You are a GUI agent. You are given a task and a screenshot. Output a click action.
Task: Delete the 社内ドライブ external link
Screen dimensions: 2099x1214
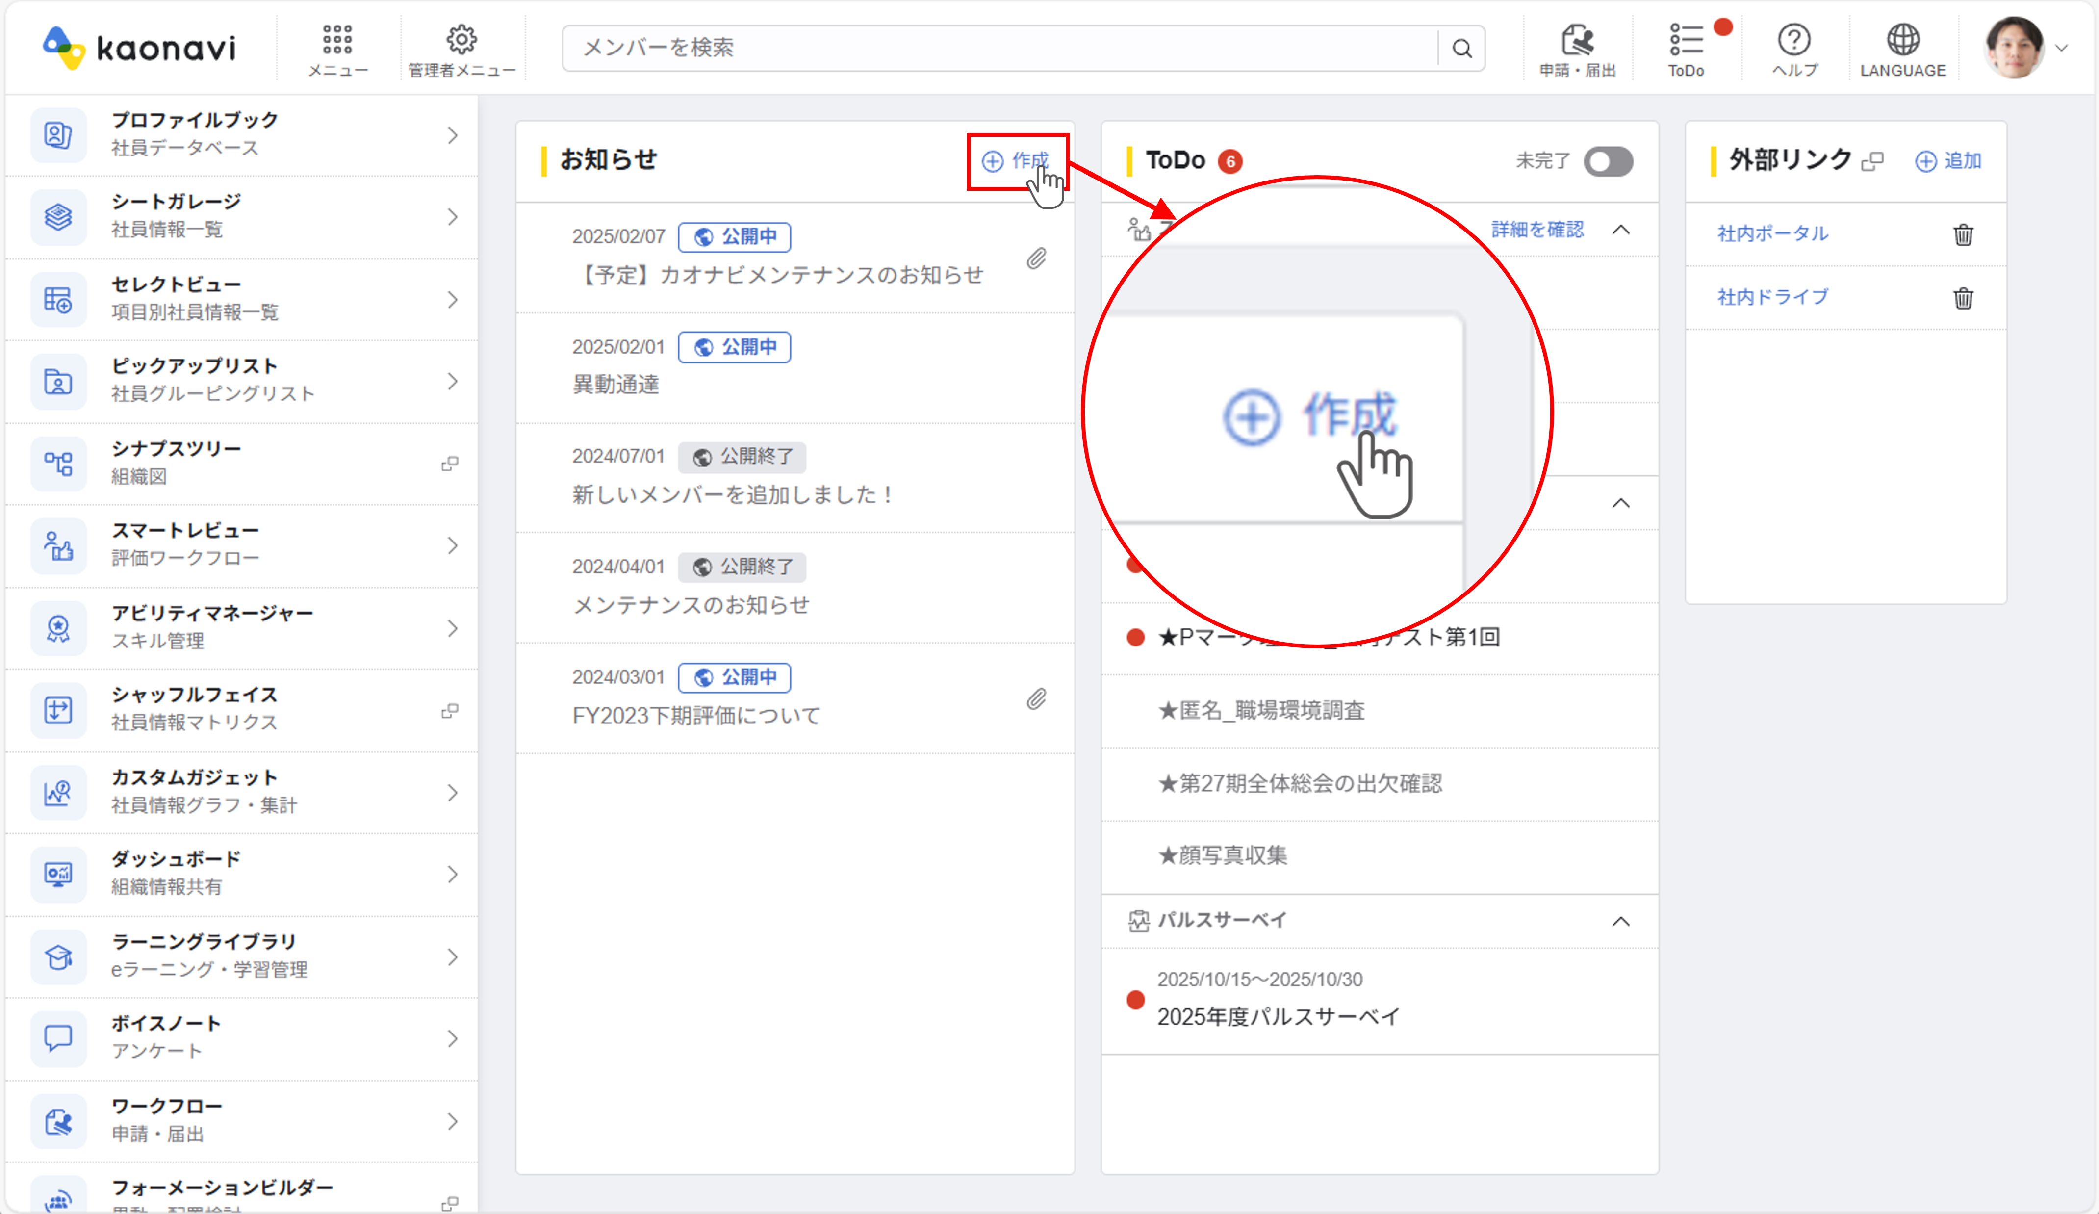pyautogui.click(x=1963, y=297)
